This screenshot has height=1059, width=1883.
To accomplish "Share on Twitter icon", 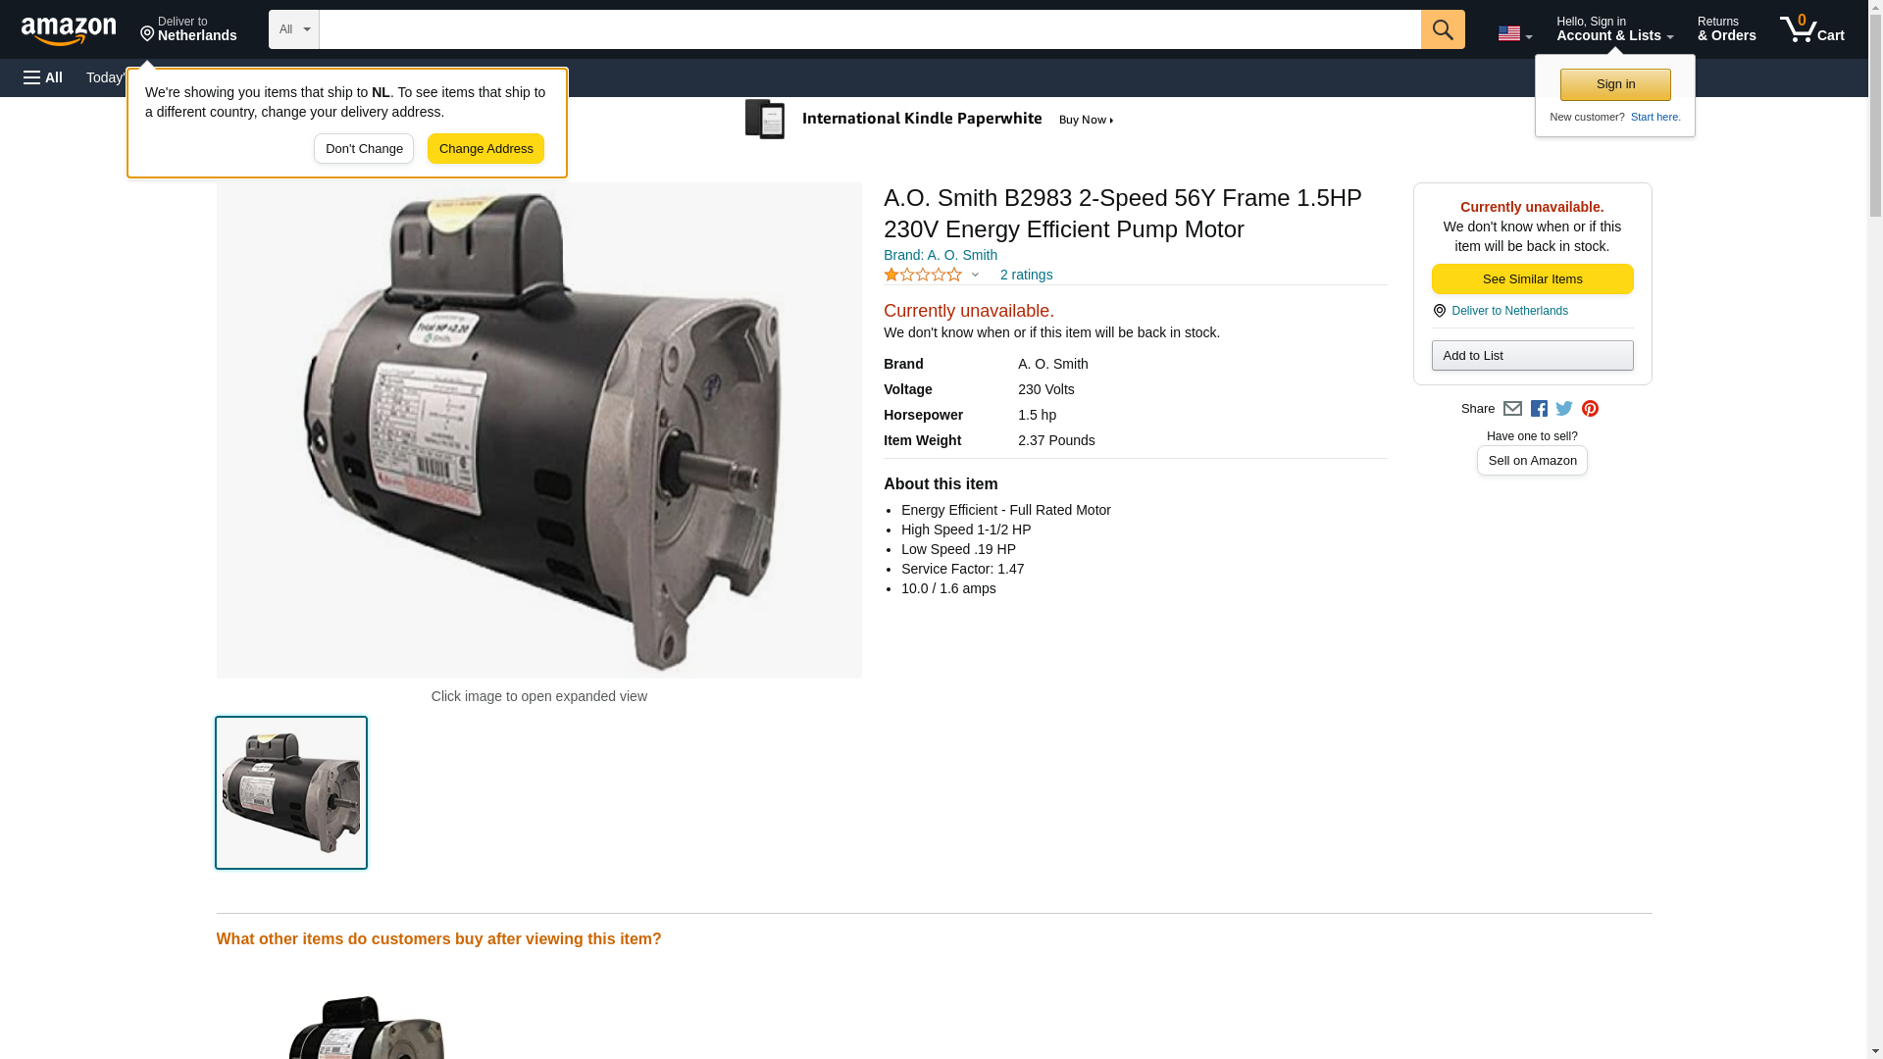I will tap(1564, 409).
